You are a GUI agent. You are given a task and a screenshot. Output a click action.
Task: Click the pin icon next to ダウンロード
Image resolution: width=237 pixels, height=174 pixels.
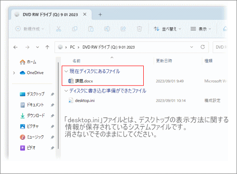(x=52, y=116)
